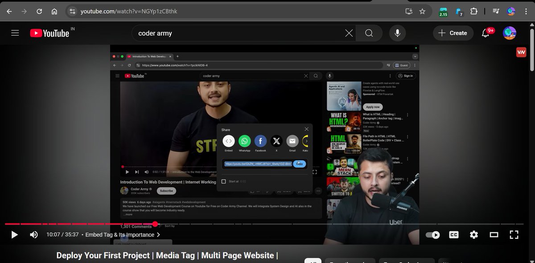535x263 pixels.
Task: Open the browser home page icon
Action: tap(54, 12)
